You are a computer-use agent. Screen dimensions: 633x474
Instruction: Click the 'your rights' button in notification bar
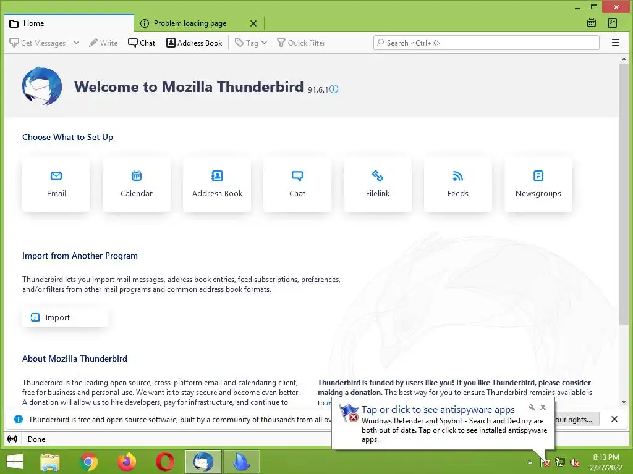(577, 419)
